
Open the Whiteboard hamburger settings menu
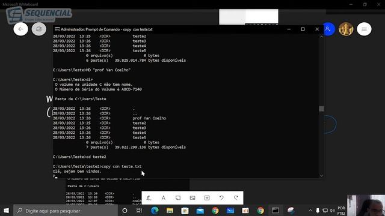click(x=364, y=29)
